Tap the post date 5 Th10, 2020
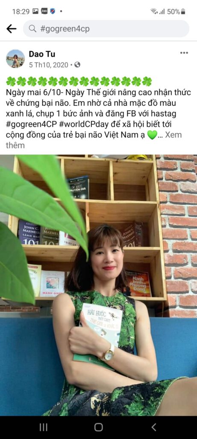 tap(49, 65)
